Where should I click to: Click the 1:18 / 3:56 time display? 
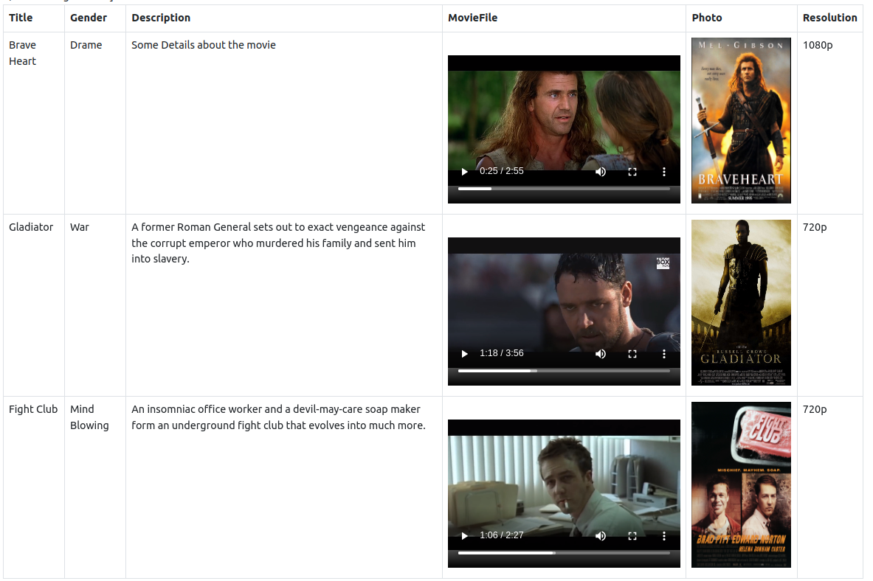[502, 353]
